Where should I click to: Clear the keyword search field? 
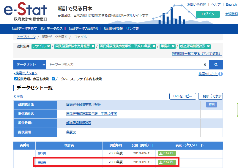tap(205, 65)
